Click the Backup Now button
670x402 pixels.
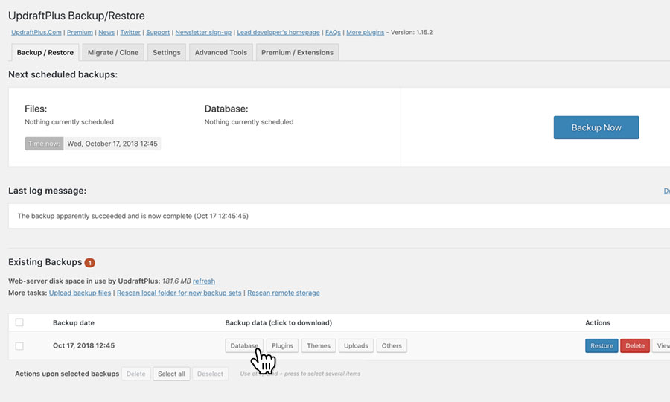click(x=596, y=127)
